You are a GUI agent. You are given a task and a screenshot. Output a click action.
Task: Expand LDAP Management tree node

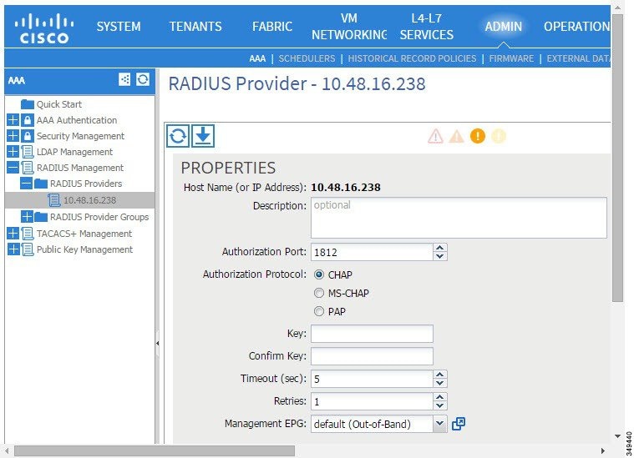click(13, 152)
